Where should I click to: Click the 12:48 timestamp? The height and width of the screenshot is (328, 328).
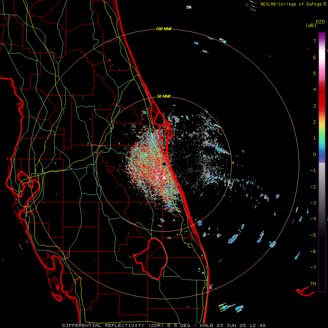pyautogui.click(x=257, y=325)
